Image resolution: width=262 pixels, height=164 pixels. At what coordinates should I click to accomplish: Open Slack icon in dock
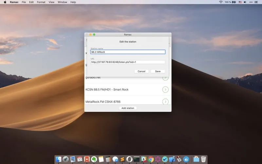coord(143,159)
